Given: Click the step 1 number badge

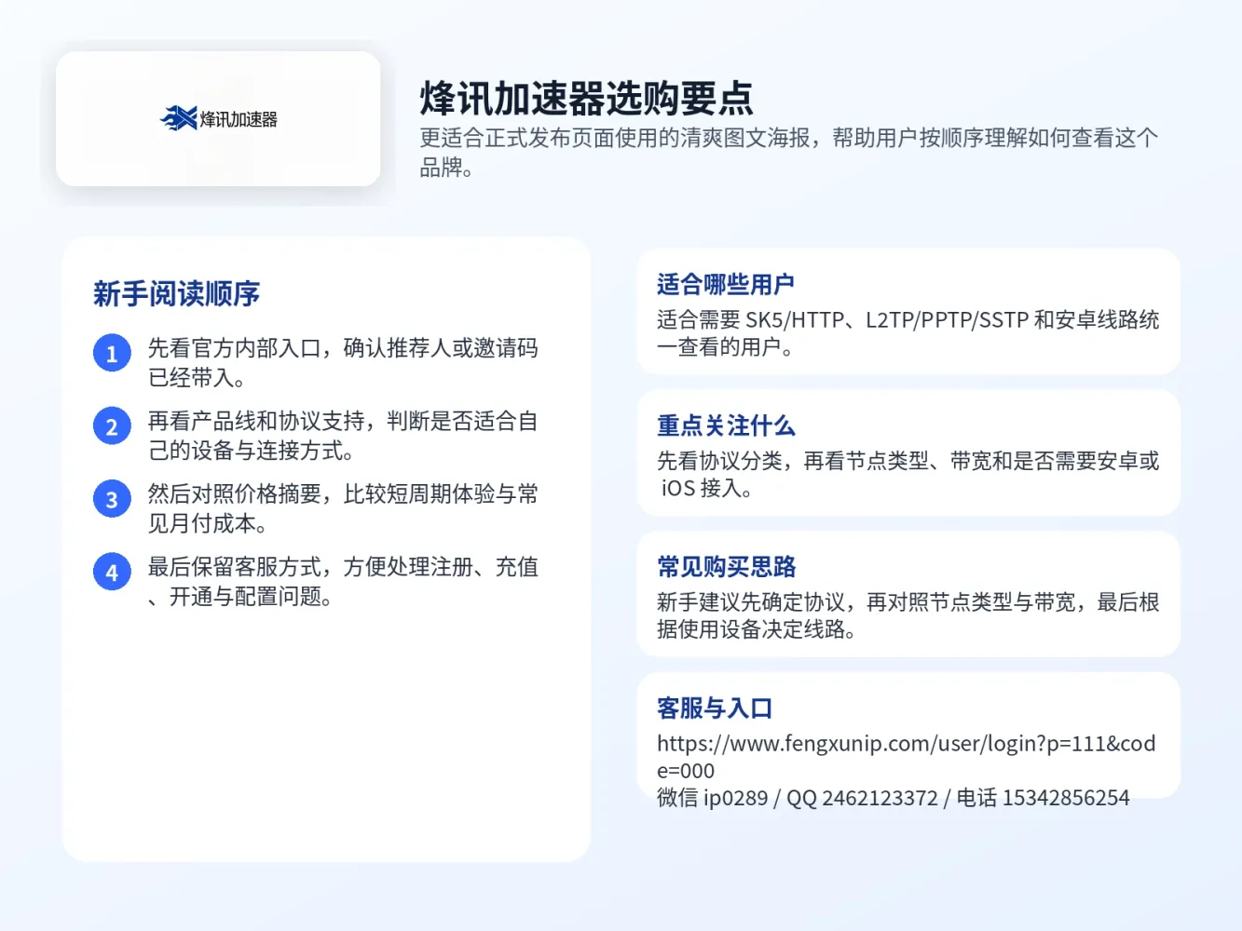Looking at the screenshot, I should point(112,353).
